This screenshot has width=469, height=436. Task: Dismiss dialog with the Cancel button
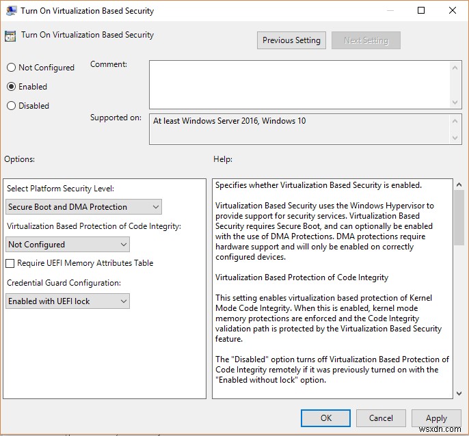click(381, 418)
